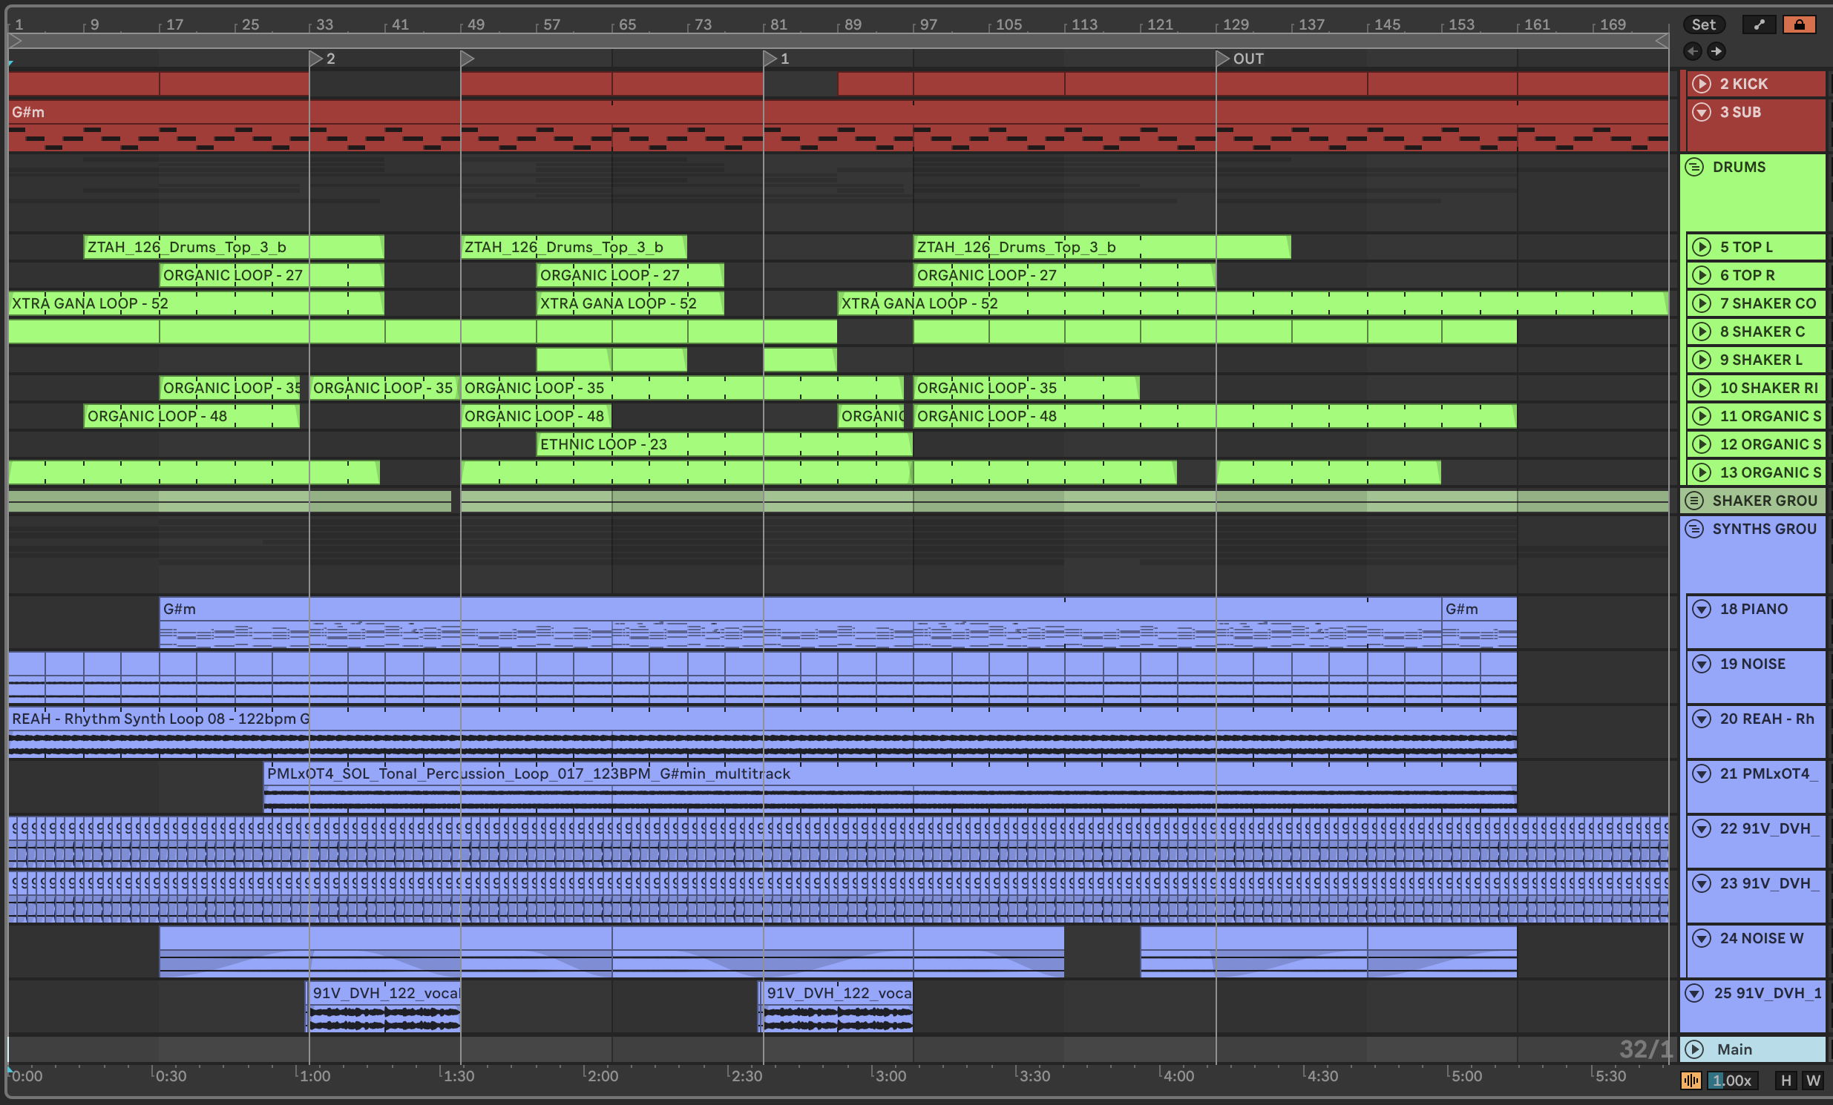Select the OUT locator marker
This screenshot has width=1833, height=1105.
1222,59
